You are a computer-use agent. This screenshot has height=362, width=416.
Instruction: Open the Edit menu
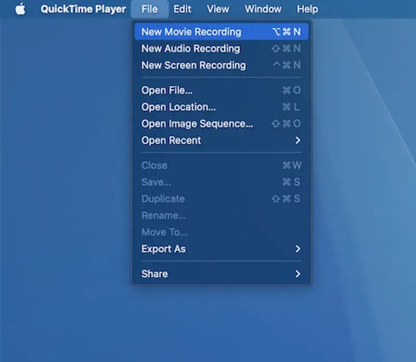183,9
